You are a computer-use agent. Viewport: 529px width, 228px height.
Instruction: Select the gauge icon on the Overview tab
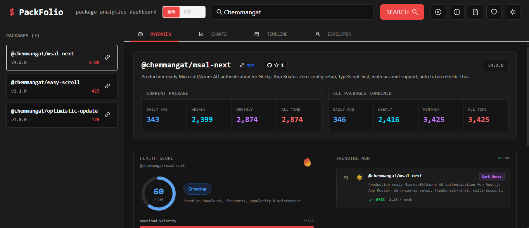click(x=140, y=34)
